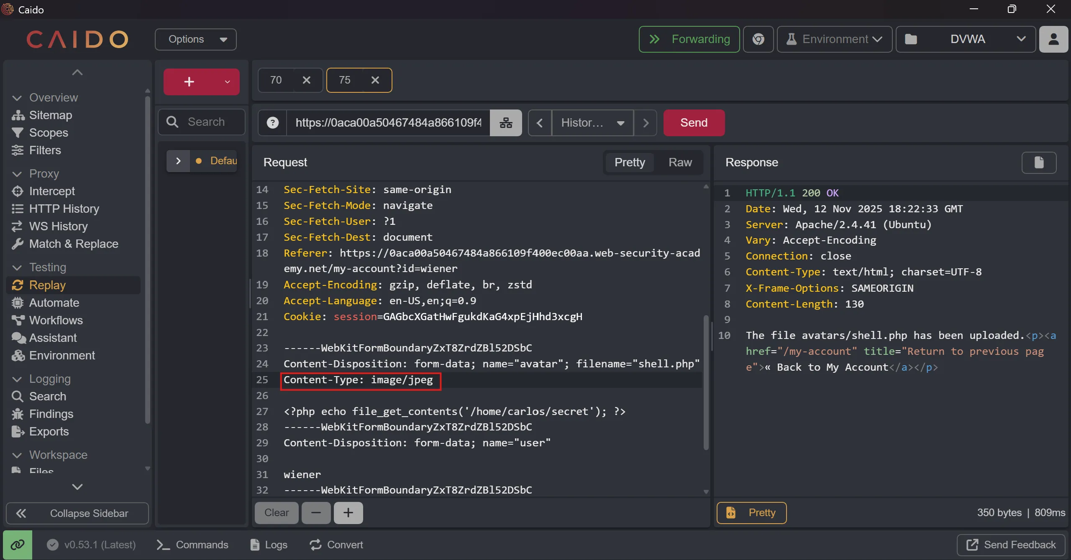1071x560 pixels.
Task: Open the DVWA project dropdown
Action: point(966,39)
